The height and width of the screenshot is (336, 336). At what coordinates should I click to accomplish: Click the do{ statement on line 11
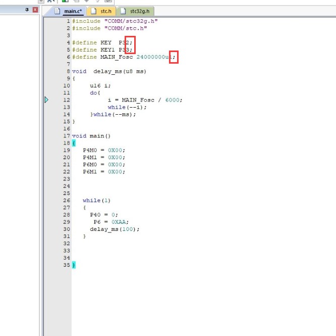[95, 93]
